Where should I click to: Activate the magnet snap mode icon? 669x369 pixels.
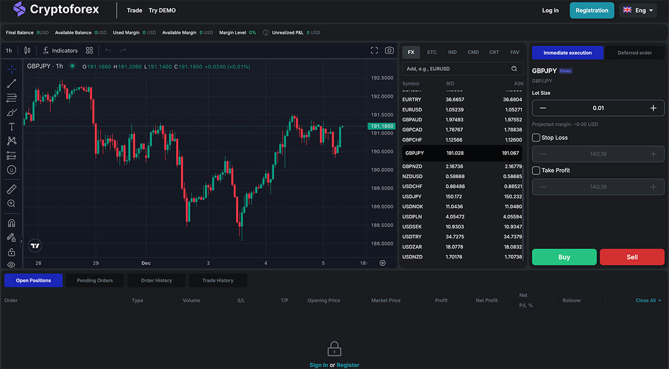[x=11, y=223]
